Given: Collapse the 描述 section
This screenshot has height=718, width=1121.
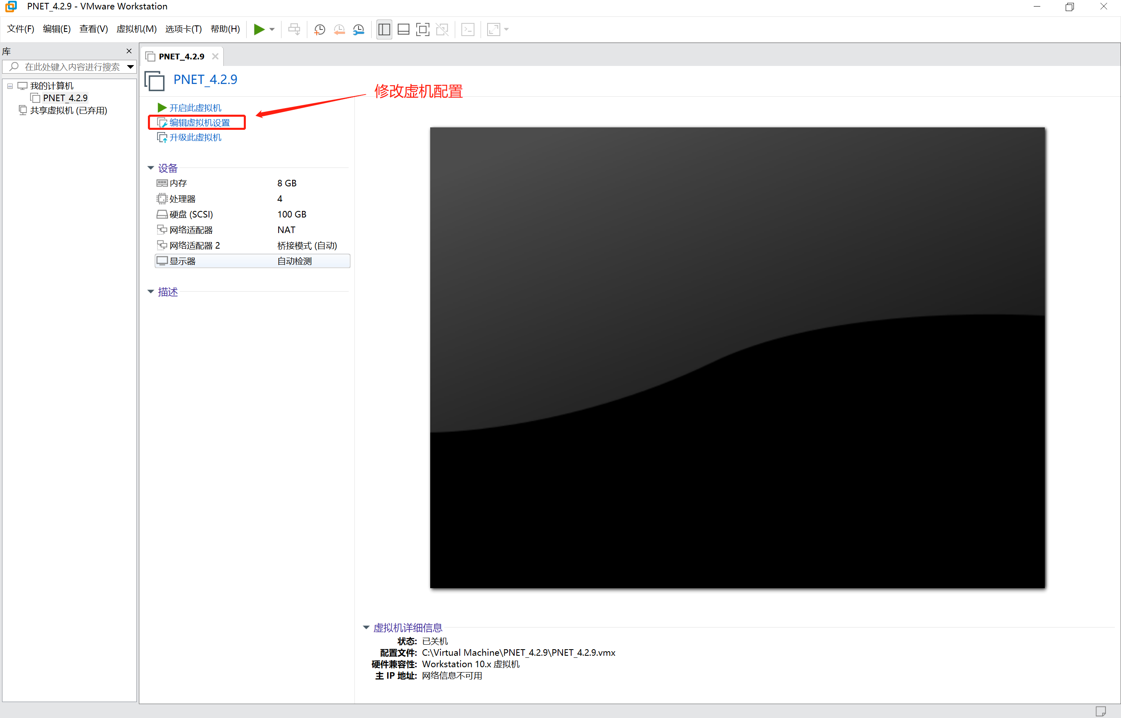Looking at the screenshot, I should (151, 292).
